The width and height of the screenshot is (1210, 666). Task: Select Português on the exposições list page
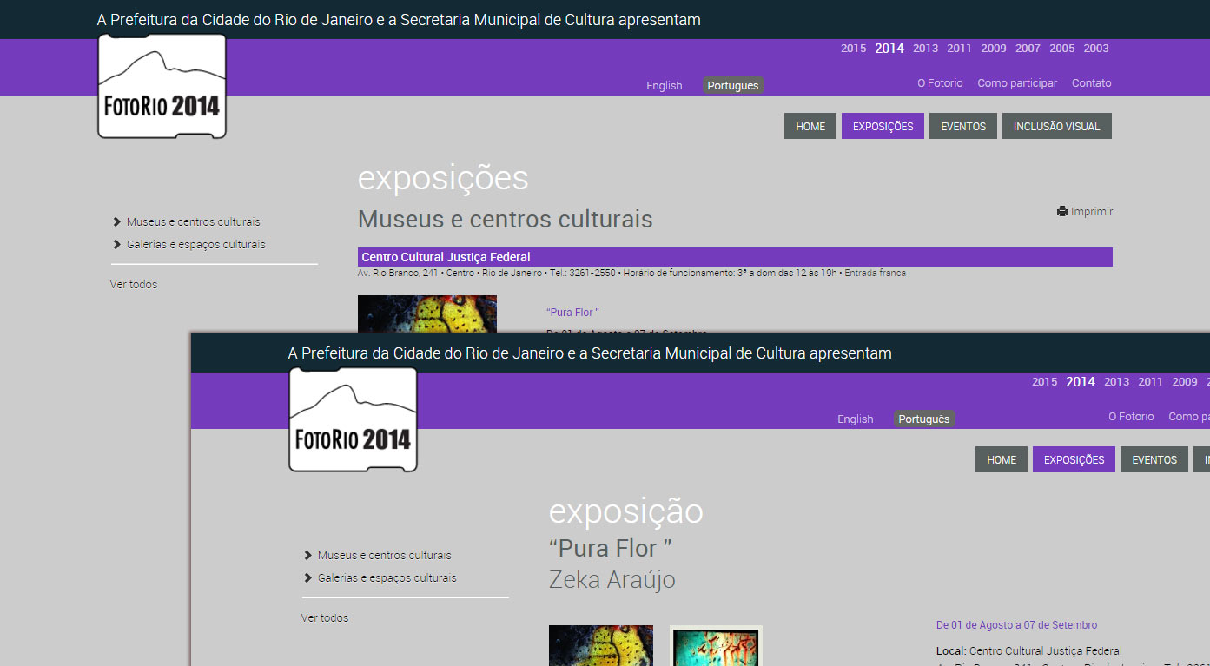pos(733,85)
